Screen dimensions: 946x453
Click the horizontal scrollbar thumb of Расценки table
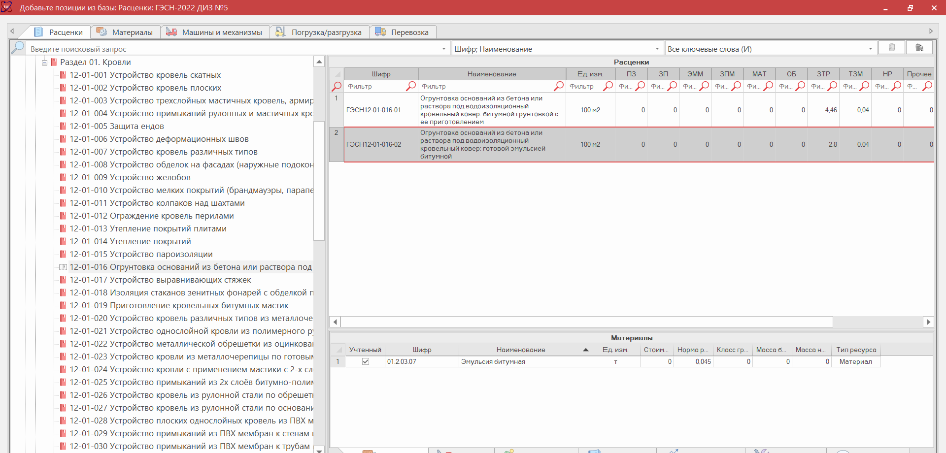[586, 322]
